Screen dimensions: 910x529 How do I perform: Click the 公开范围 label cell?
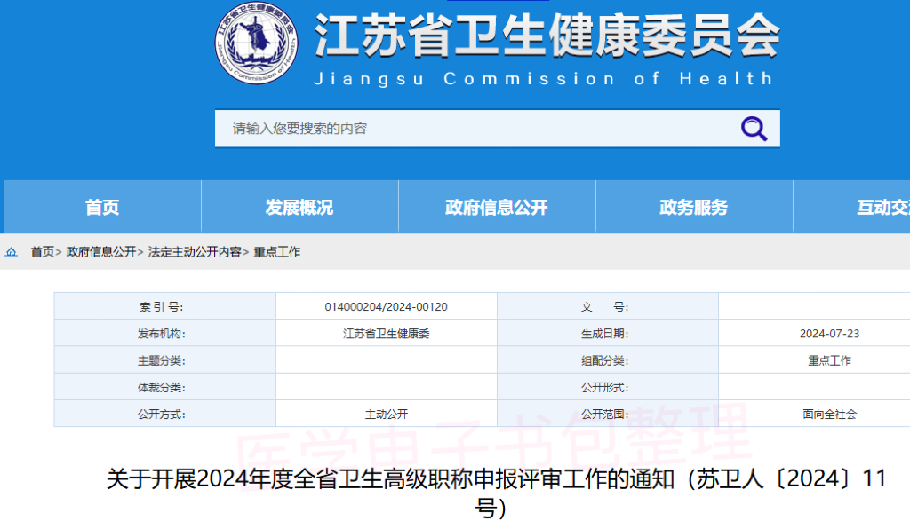(x=608, y=414)
